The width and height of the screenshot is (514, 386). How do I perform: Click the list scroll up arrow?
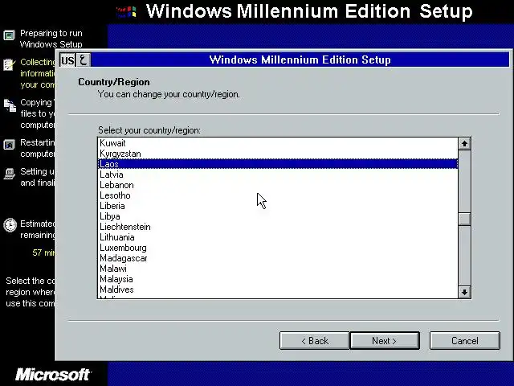(464, 143)
